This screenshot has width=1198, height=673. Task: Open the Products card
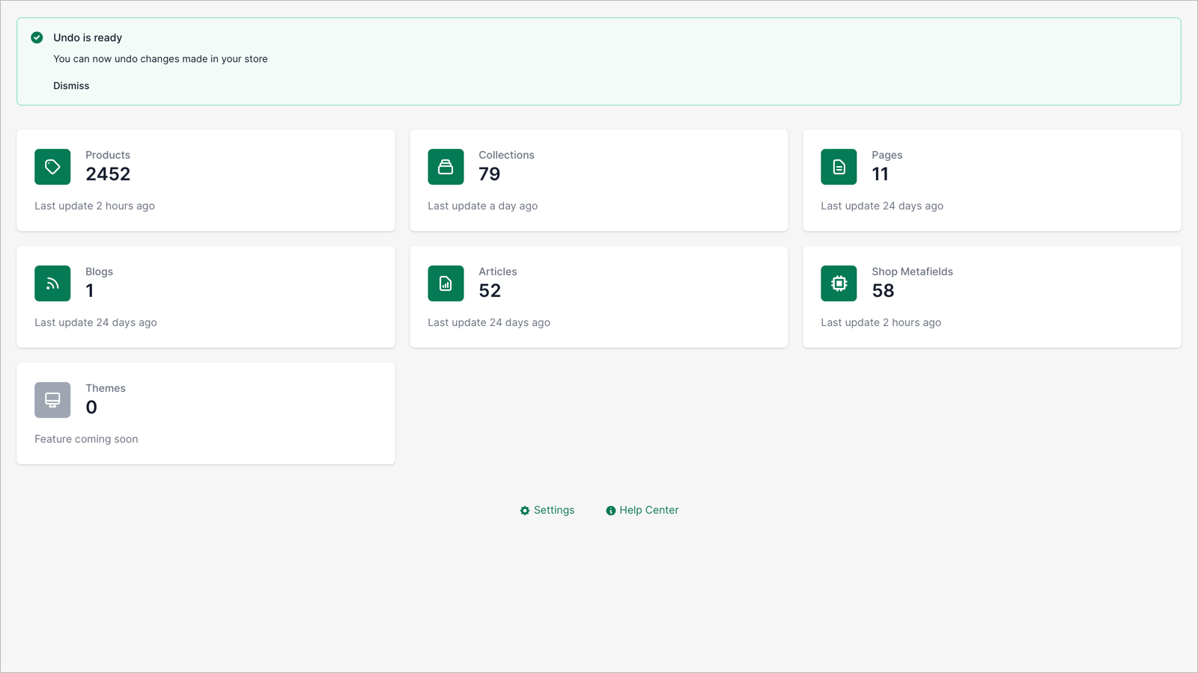(x=205, y=180)
